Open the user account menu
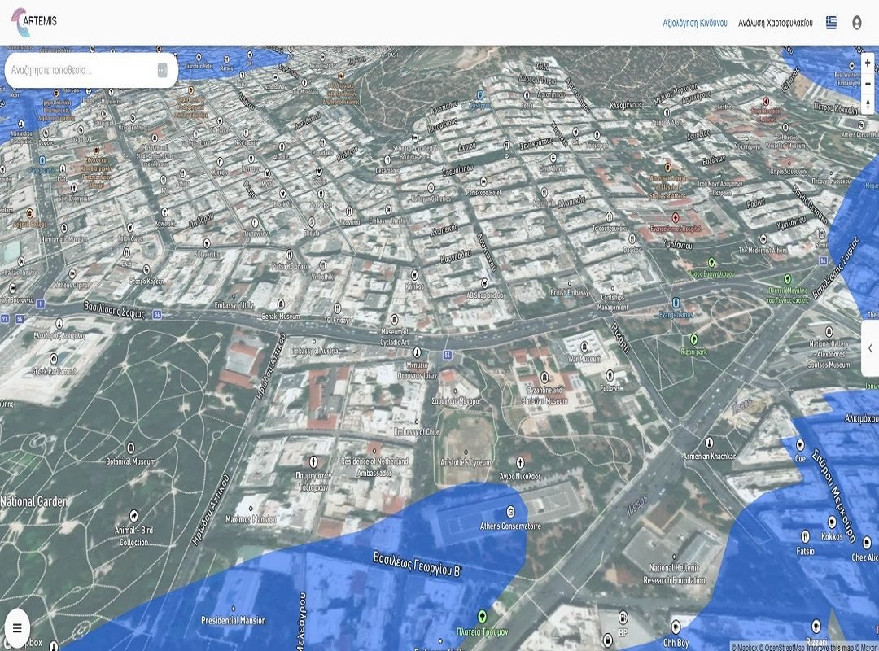Image resolution: width=879 pixels, height=651 pixels. tap(856, 23)
